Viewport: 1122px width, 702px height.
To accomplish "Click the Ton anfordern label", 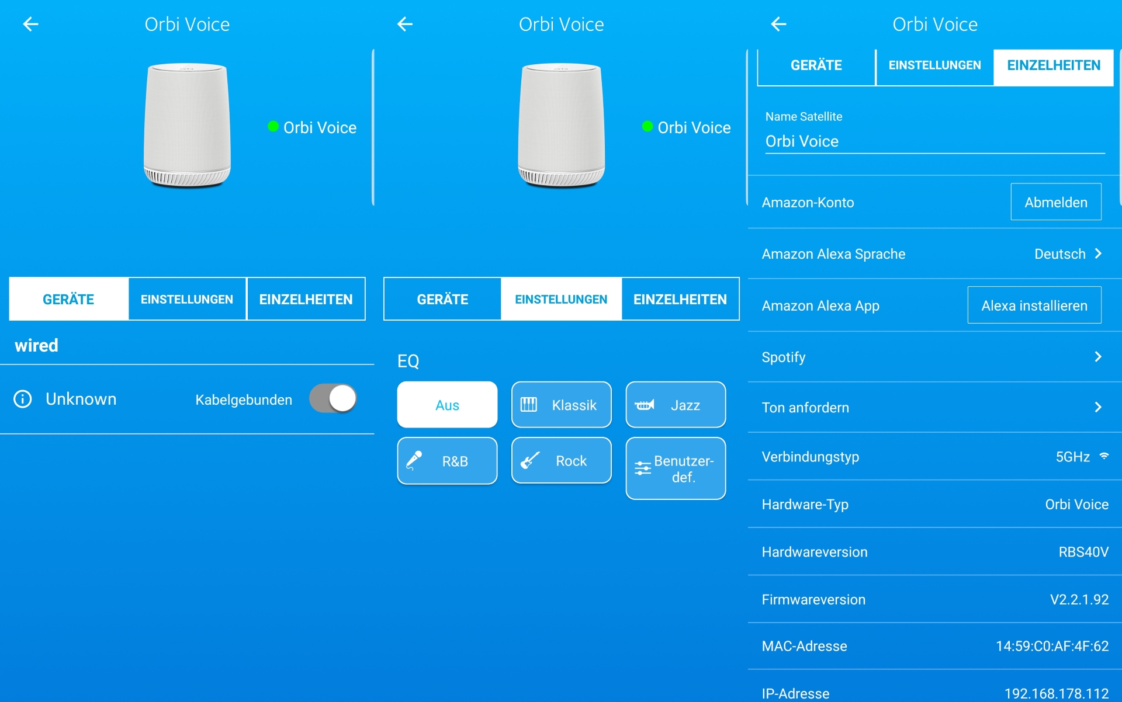I will tap(805, 408).
